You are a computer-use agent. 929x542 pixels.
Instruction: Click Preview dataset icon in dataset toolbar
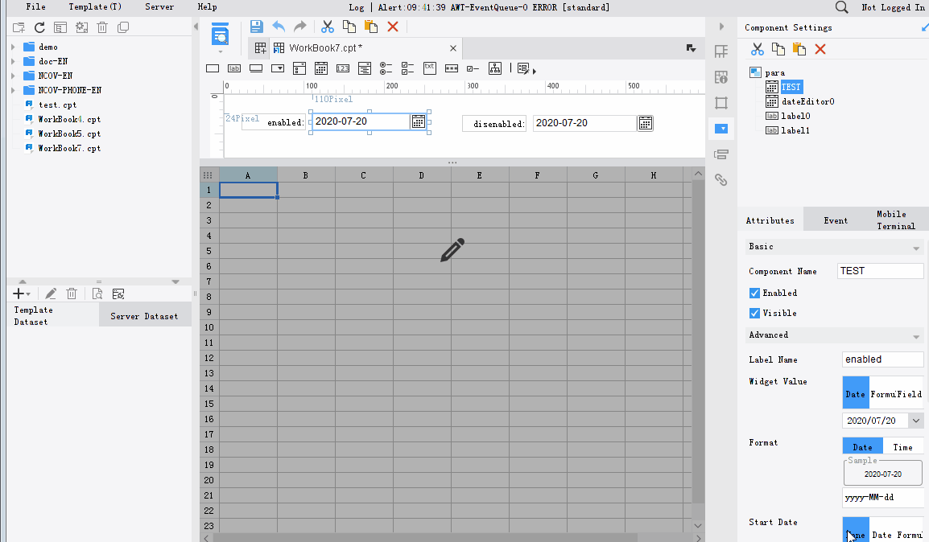[x=97, y=294]
